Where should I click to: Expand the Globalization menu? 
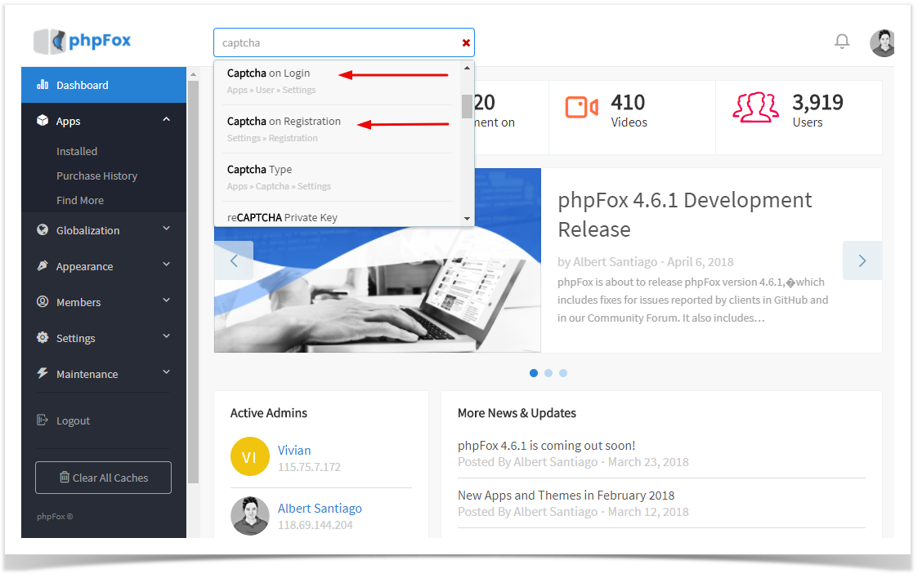(167, 229)
